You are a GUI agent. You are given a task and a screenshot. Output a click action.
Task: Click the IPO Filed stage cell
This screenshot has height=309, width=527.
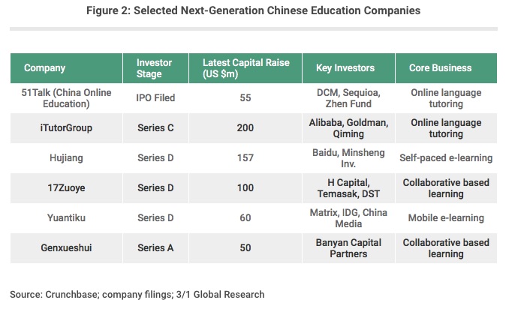tap(155, 98)
